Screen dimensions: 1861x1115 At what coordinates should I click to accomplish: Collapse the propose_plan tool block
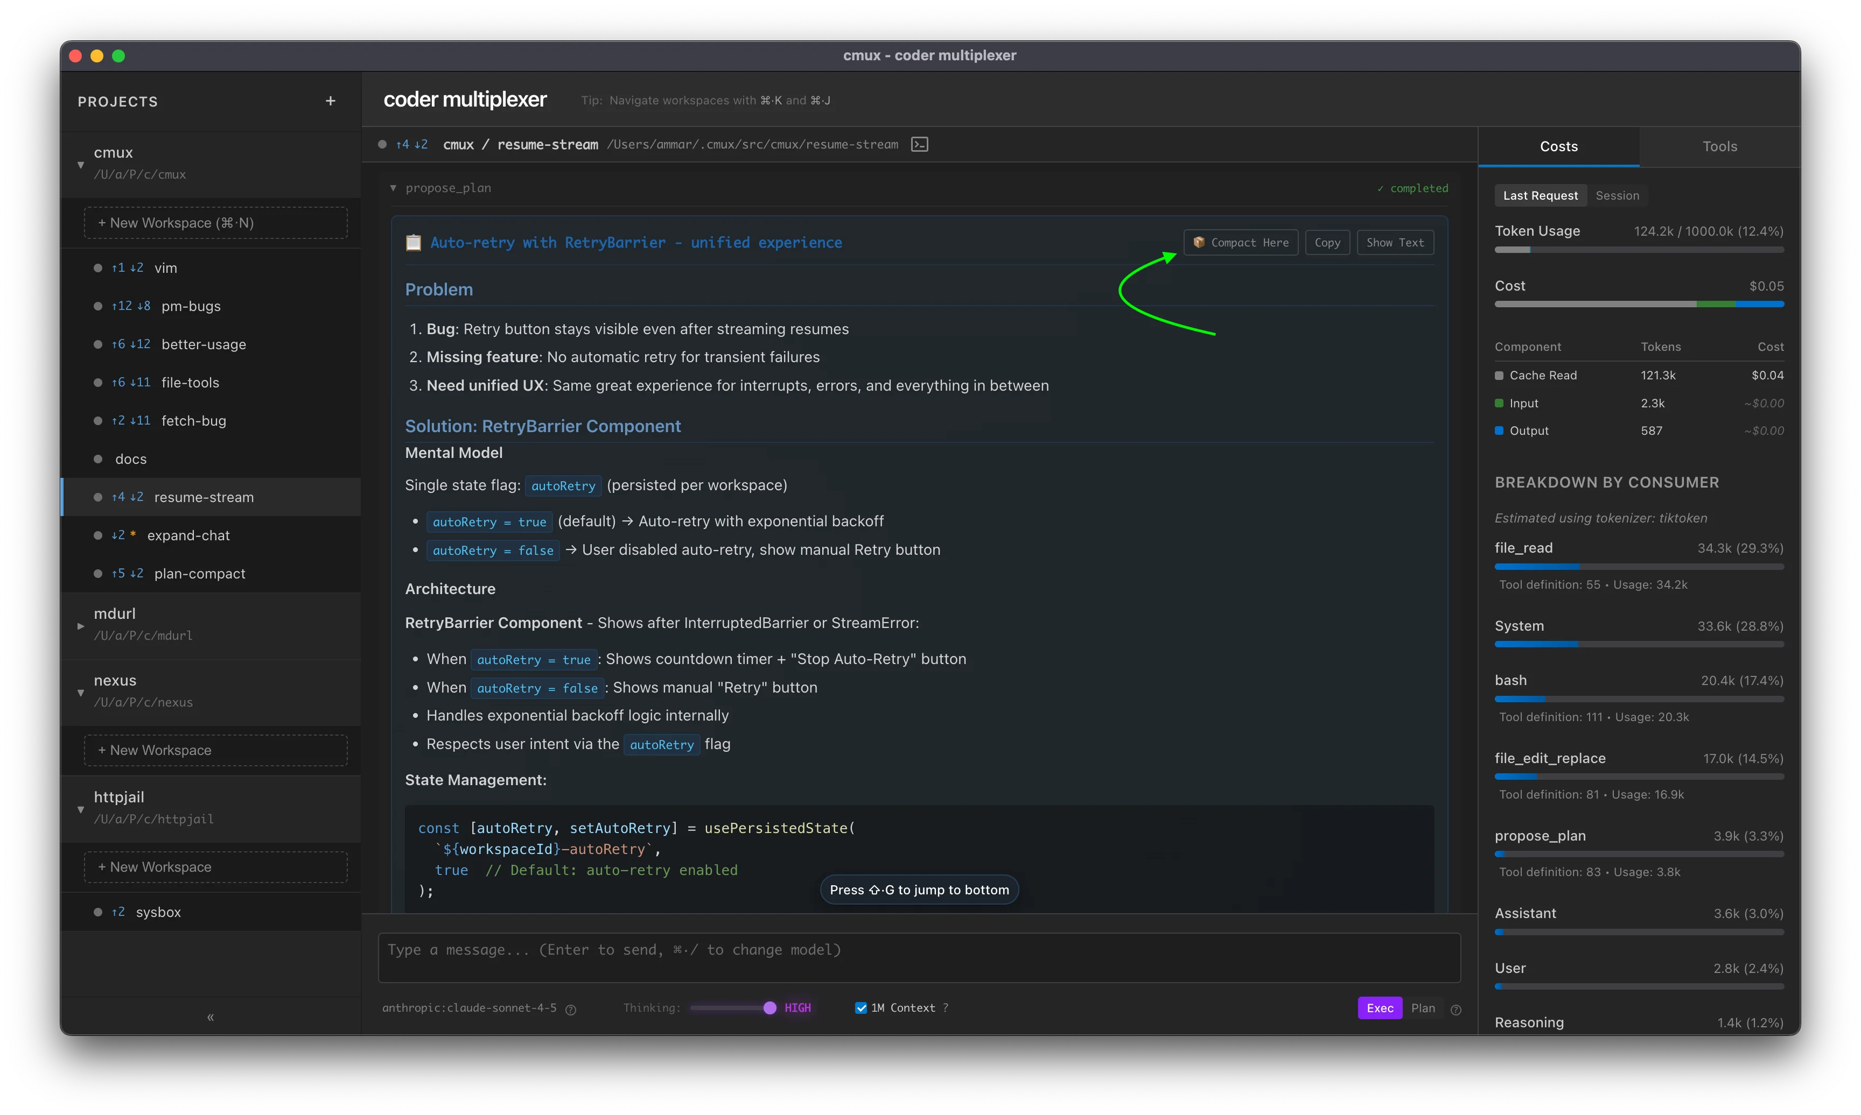(393, 188)
